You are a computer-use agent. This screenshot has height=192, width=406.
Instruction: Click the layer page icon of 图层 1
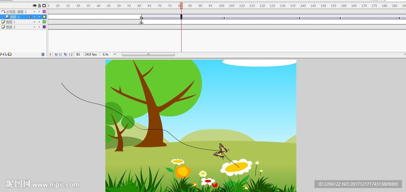coord(3,22)
